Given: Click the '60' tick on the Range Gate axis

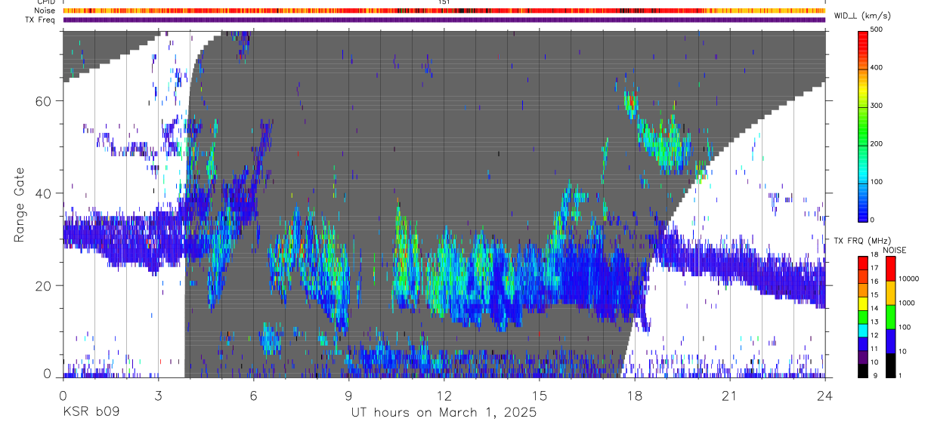Looking at the screenshot, I should [x=44, y=101].
